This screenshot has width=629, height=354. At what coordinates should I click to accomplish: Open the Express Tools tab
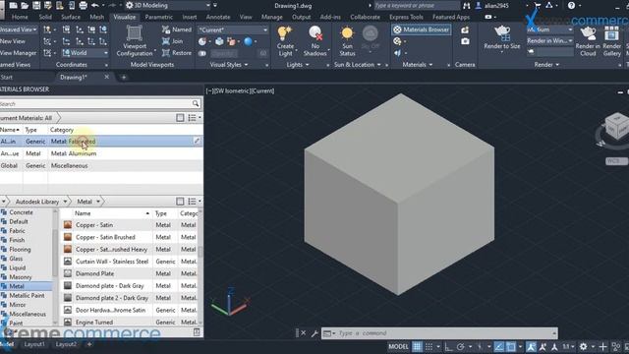pyautogui.click(x=406, y=17)
